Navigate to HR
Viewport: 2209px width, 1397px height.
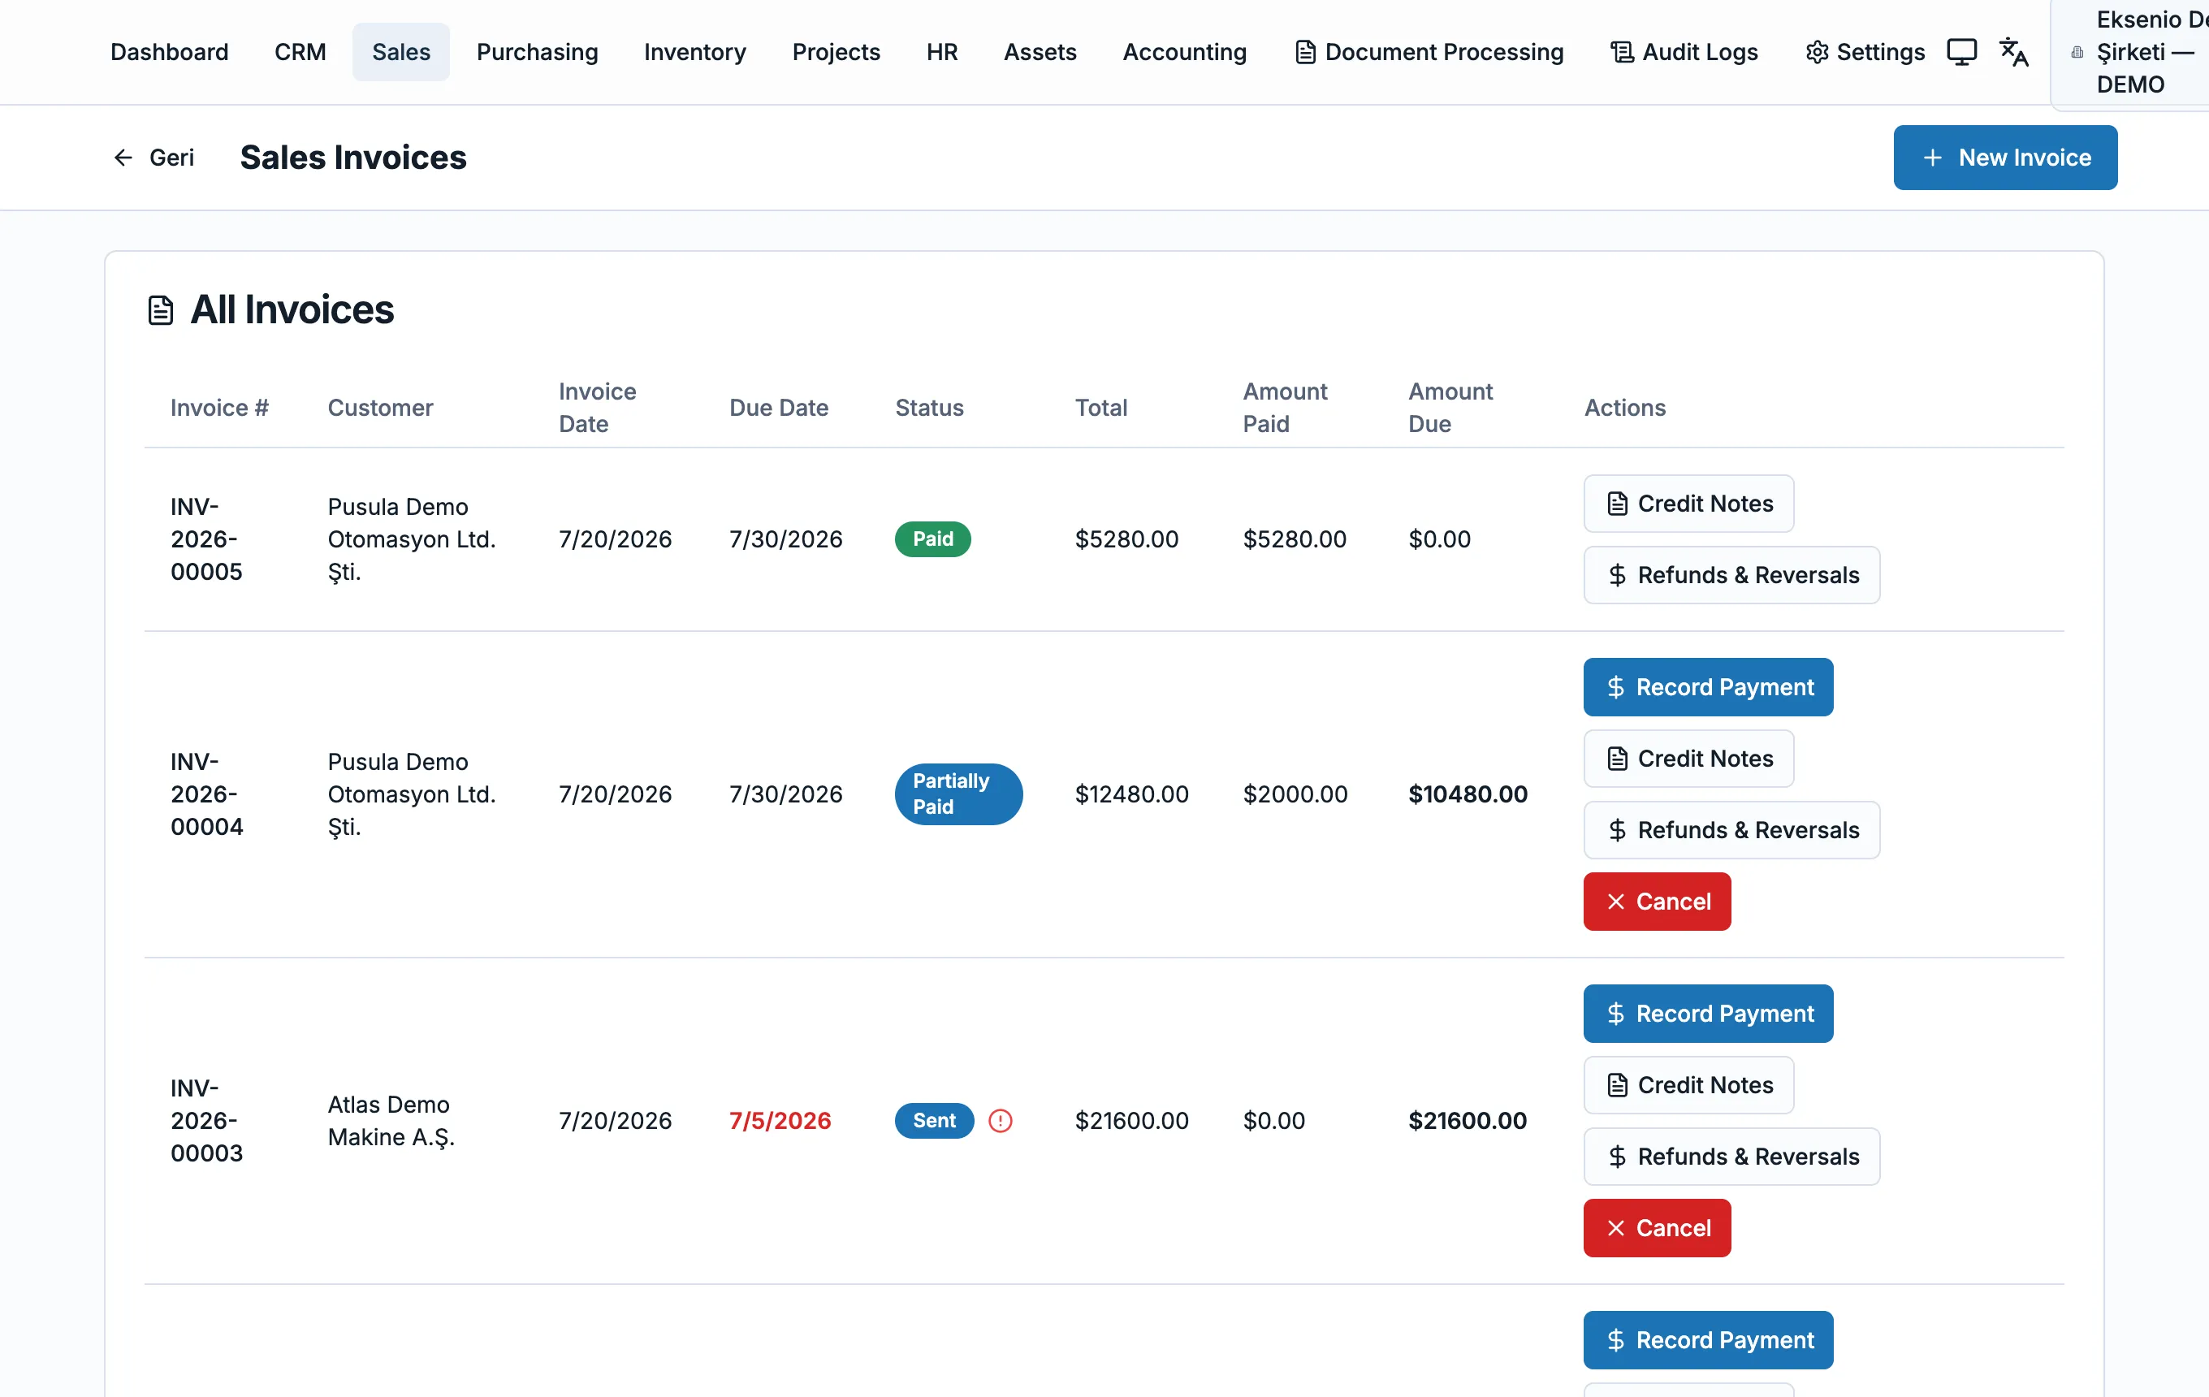[x=941, y=52]
